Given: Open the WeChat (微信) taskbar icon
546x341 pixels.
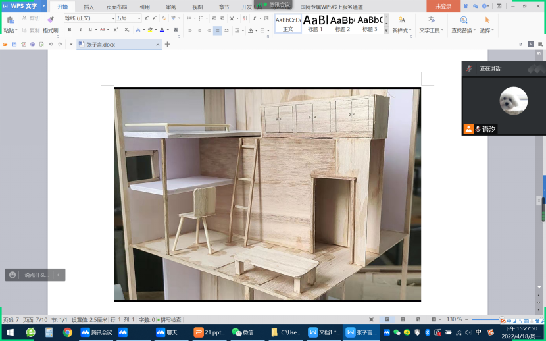Looking at the screenshot, I should [243, 332].
